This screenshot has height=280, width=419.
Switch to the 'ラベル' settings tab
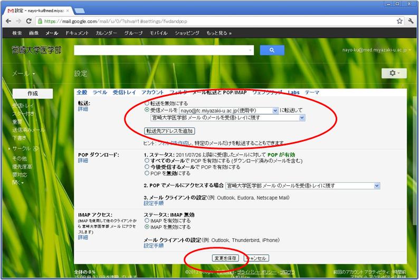100,93
